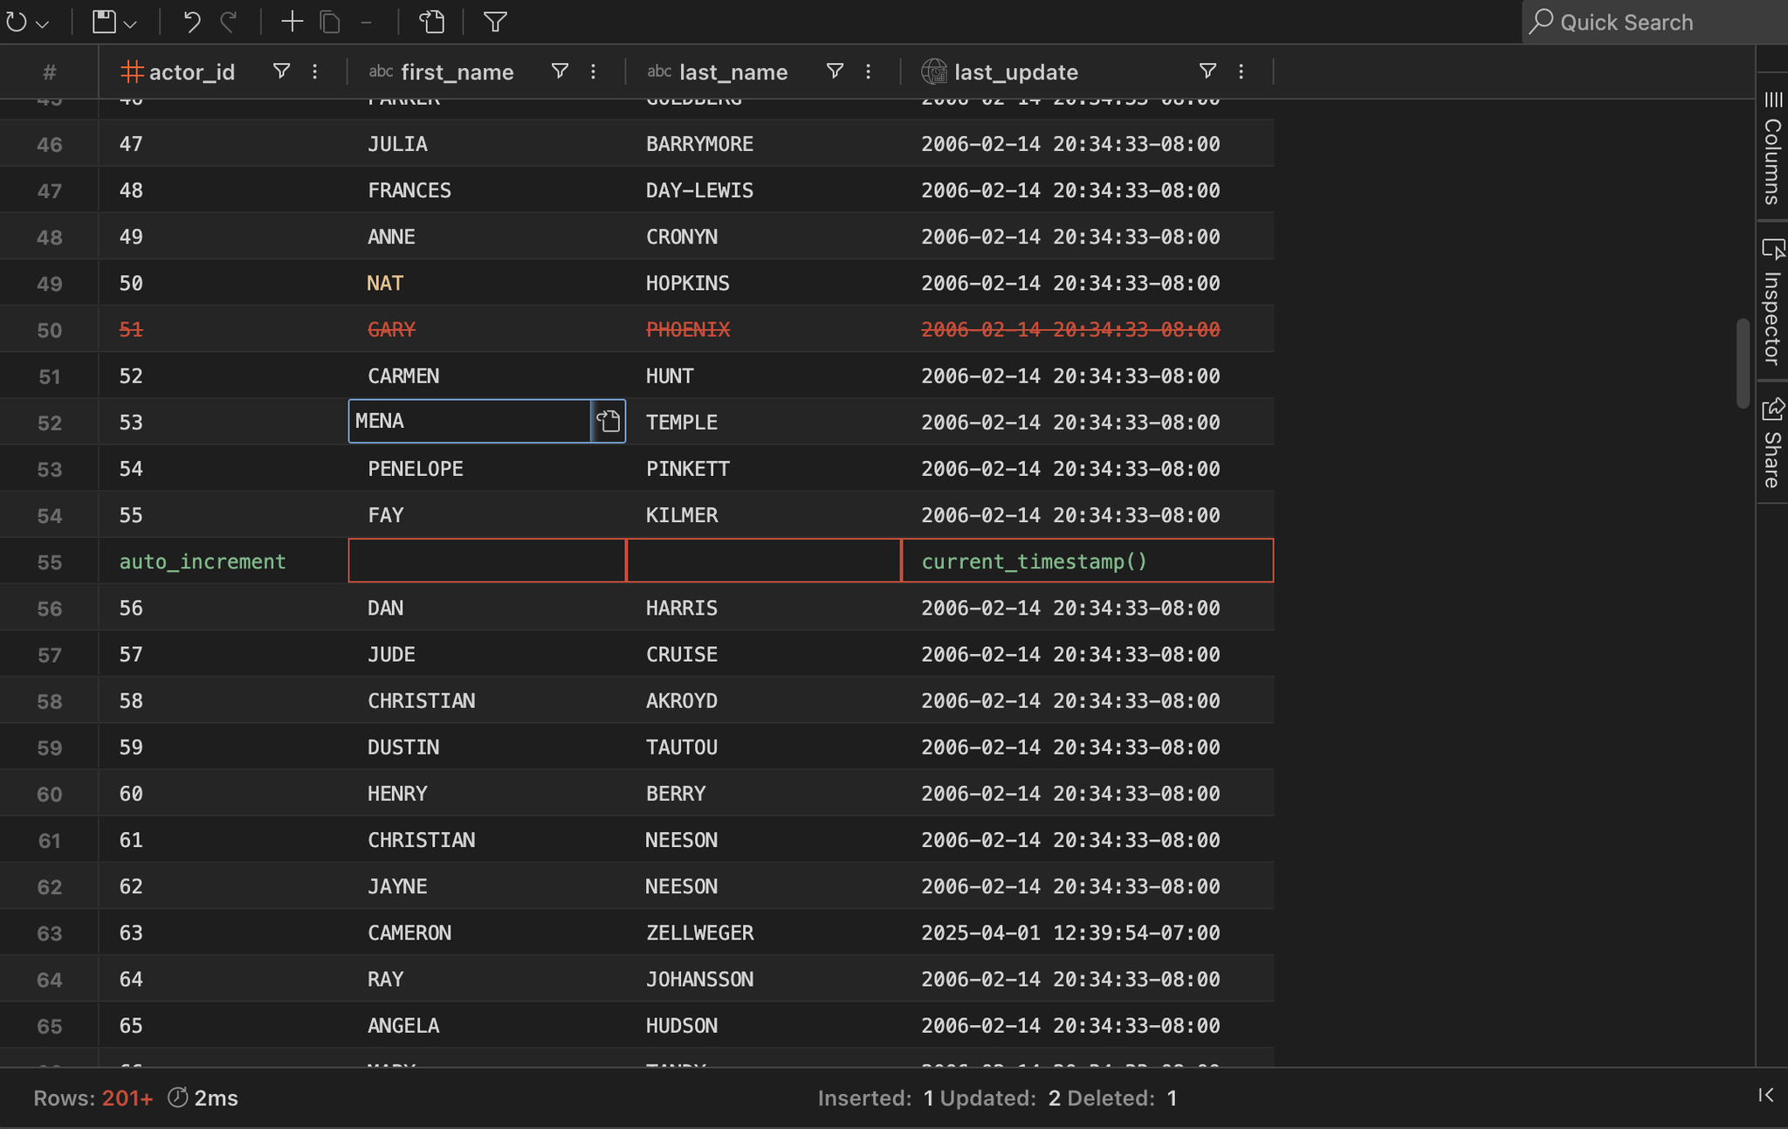
Task: Click the last_name abc type icon
Action: 659,72
